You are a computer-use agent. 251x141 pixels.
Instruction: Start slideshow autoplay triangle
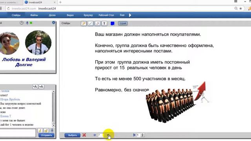[x=134, y=135]
